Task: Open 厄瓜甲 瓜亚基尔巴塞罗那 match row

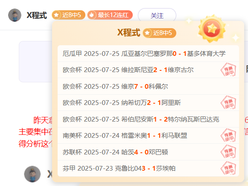Action: (148, 54)
